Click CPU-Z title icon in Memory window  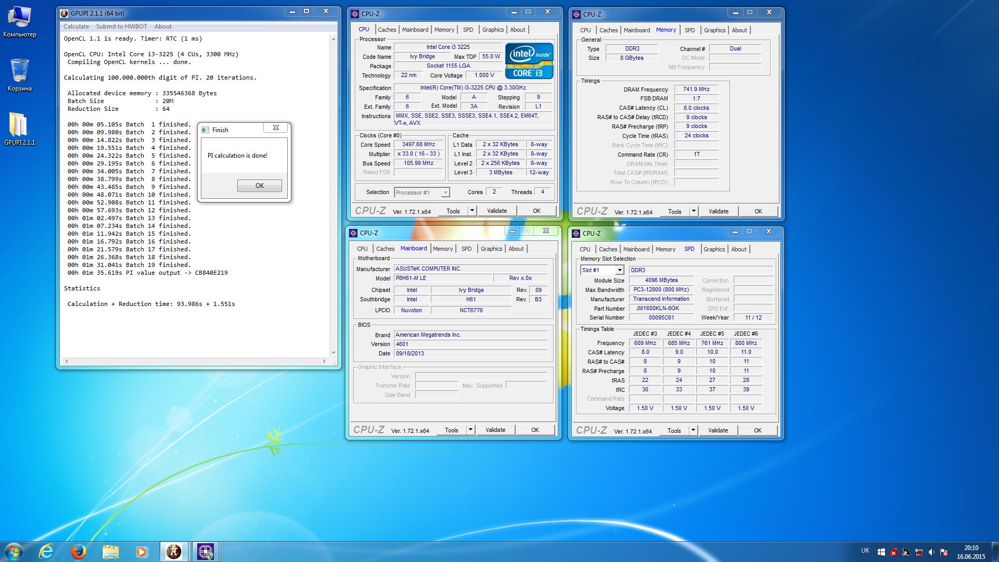576,14
